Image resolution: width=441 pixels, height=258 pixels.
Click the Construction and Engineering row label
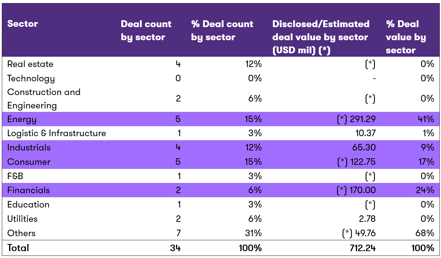point(44,98)
